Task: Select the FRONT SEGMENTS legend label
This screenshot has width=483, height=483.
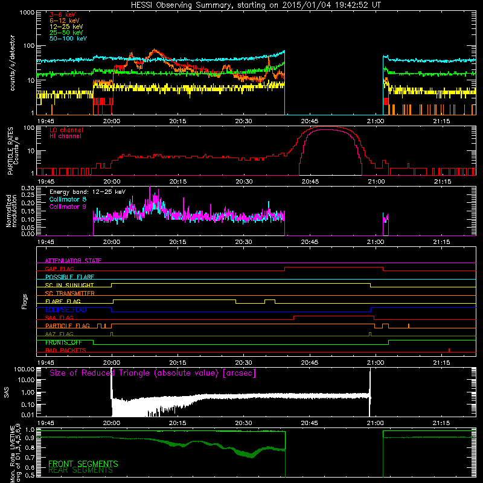Action: click(83, 464)
